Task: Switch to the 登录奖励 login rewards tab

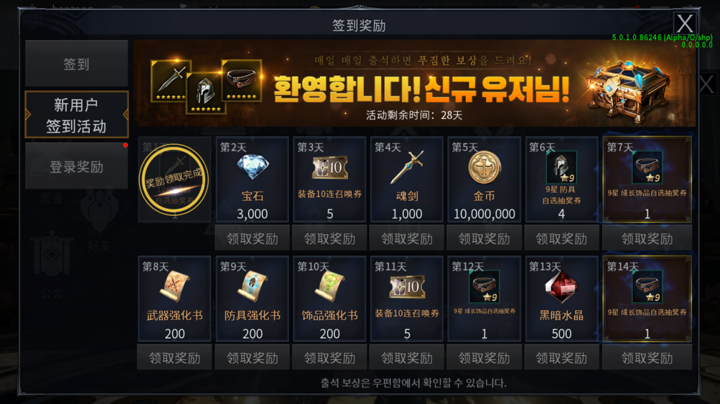Action: pyautogui.click(x=77, y=166)
